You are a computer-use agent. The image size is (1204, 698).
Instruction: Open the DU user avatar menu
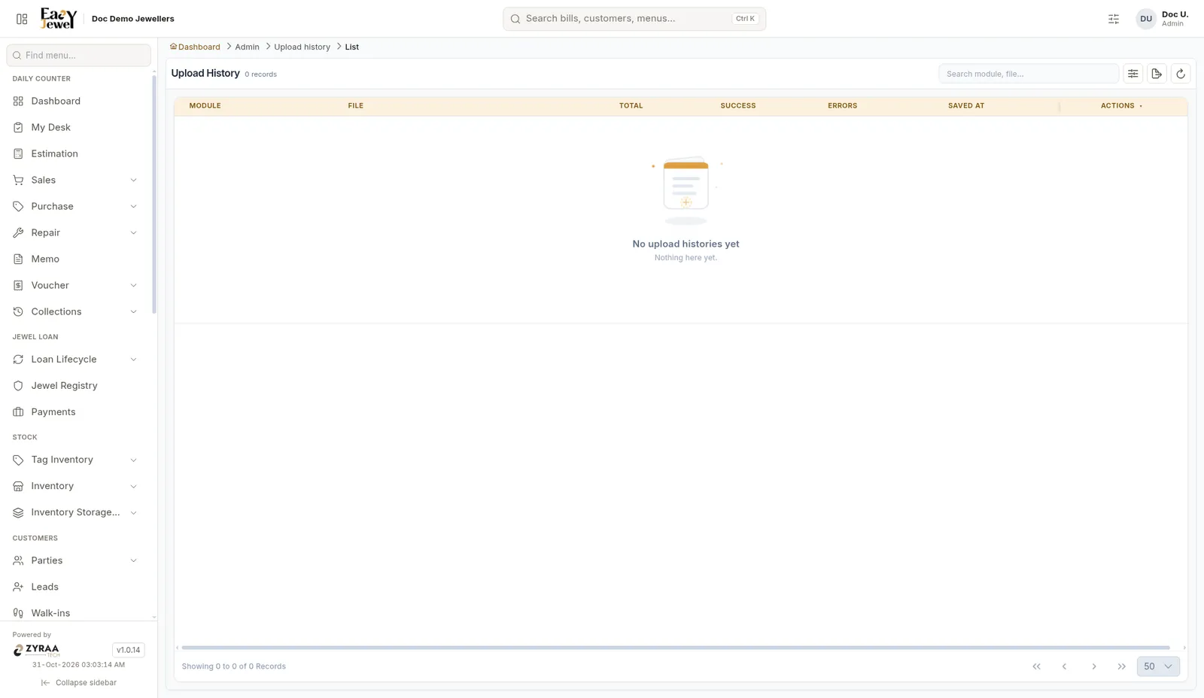(x=1146, y=19)
